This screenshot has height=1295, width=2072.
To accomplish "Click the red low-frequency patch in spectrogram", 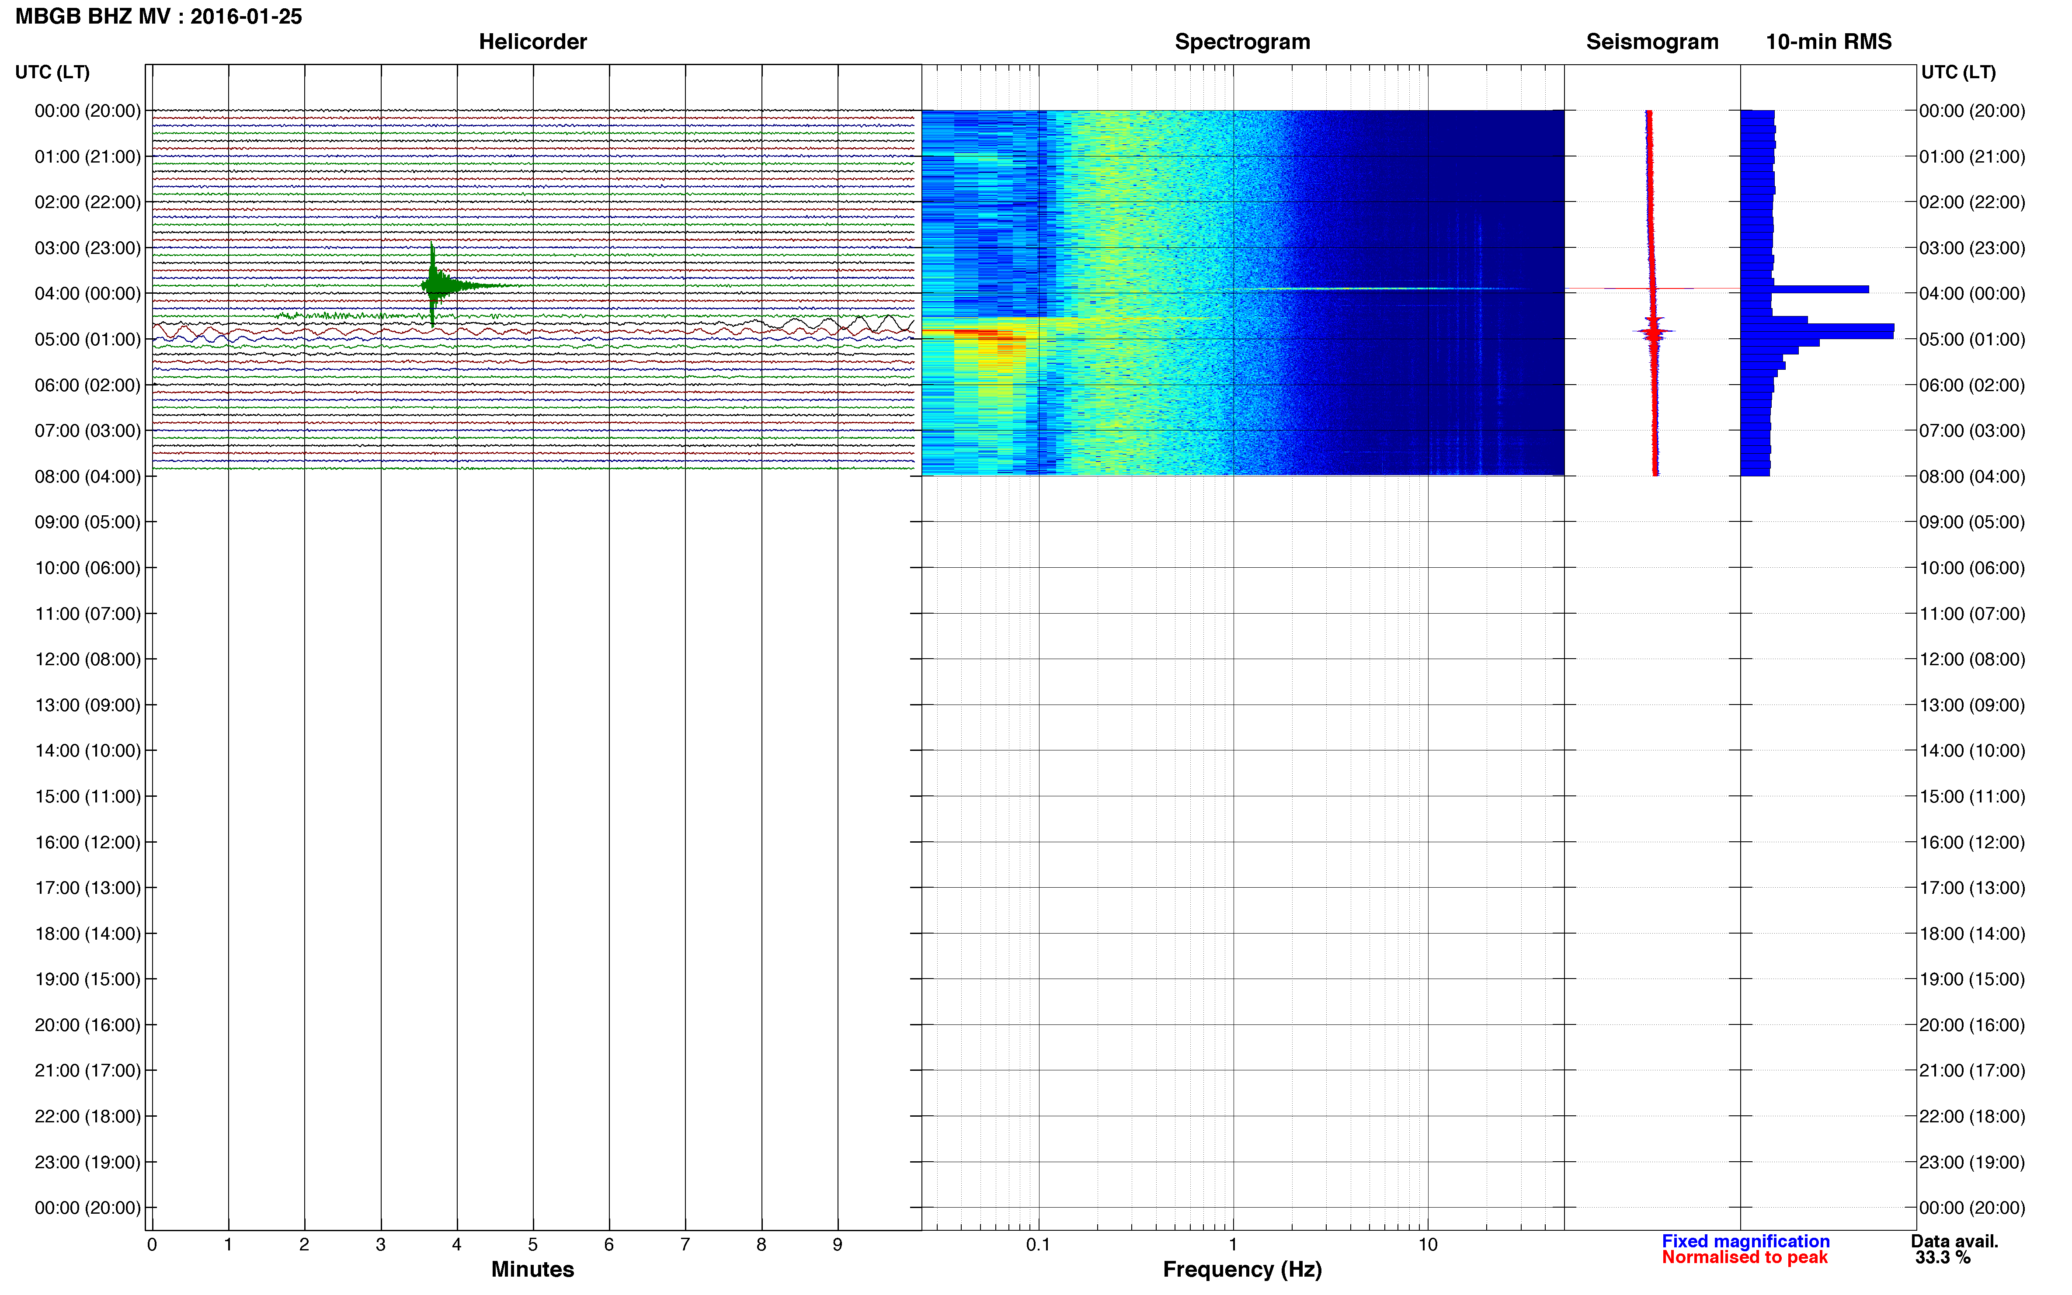I will [x=990, y=335].
